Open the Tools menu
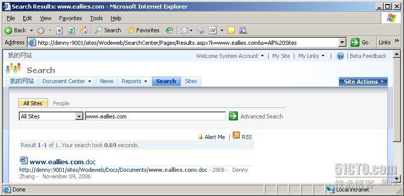The image size is (404, 196). click(x=96, y=18)
